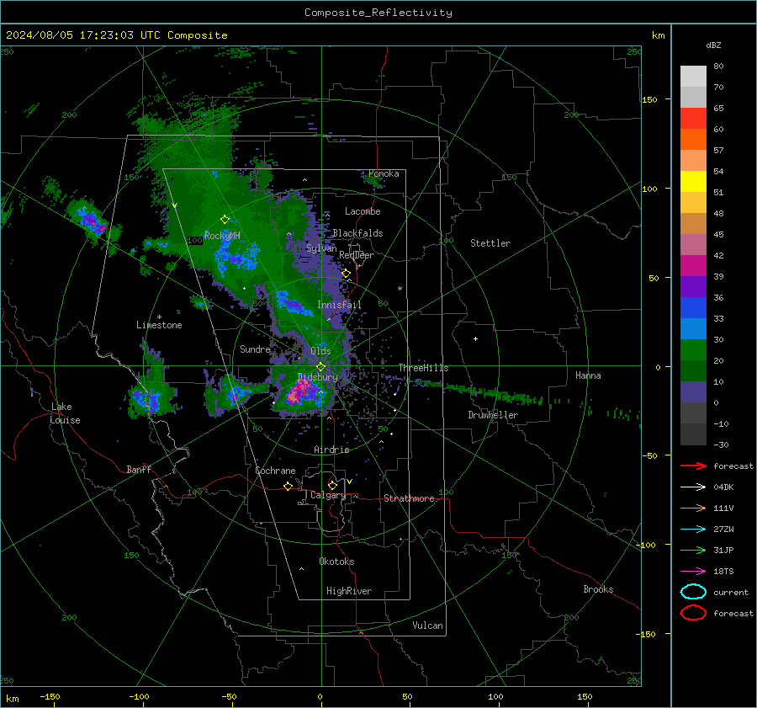The image size is (757, 708).
Task: Click the HighRiver city label
Action: coord(349,591)
